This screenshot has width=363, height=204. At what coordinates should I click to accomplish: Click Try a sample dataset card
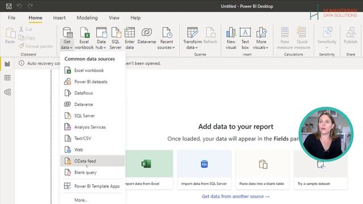(x=320, y=170)
